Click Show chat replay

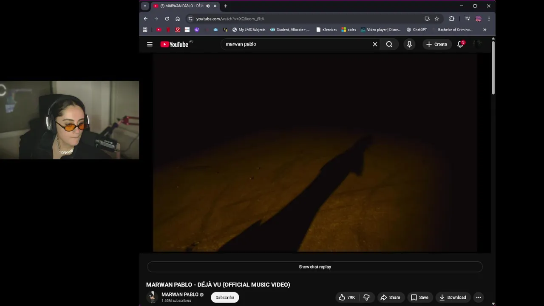pos(315,267)
